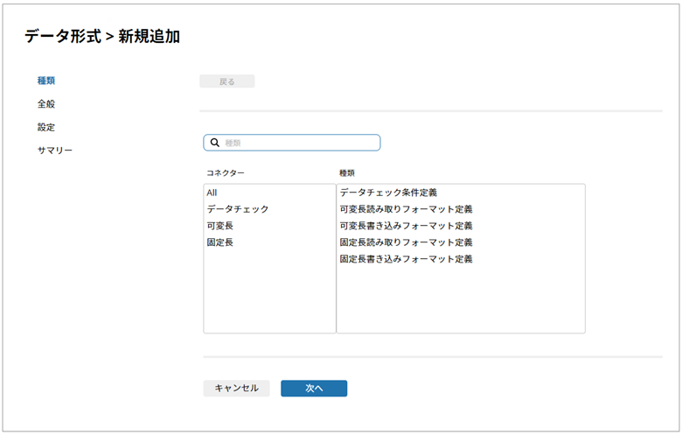The width and height of the screenshot is (682, 435).
Task: Open the 設定 step in the sidebar
Action: (x=46, y=127)
